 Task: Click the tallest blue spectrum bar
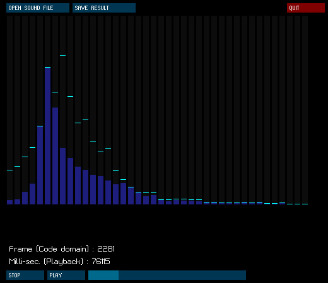(48, 136)
